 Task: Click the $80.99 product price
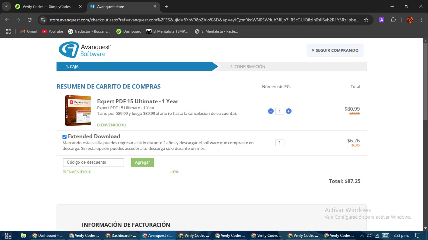click(352, 109)
